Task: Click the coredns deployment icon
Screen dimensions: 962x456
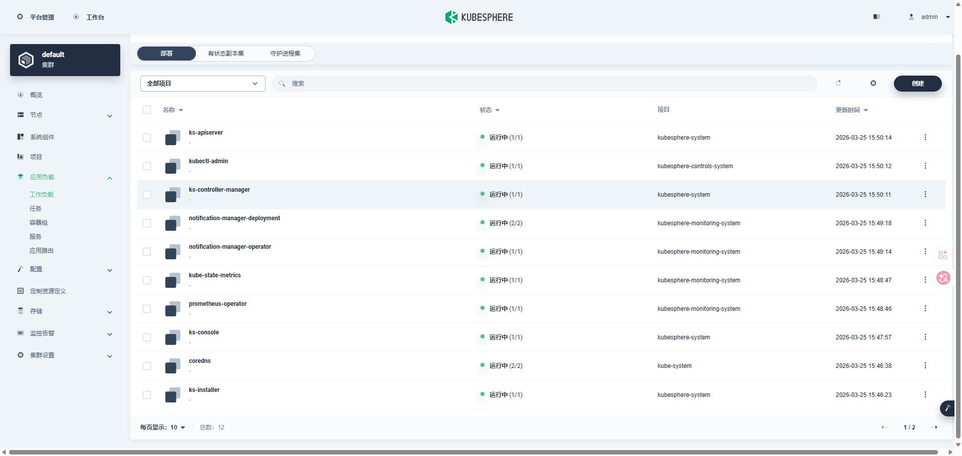Action: pos(173,366)
